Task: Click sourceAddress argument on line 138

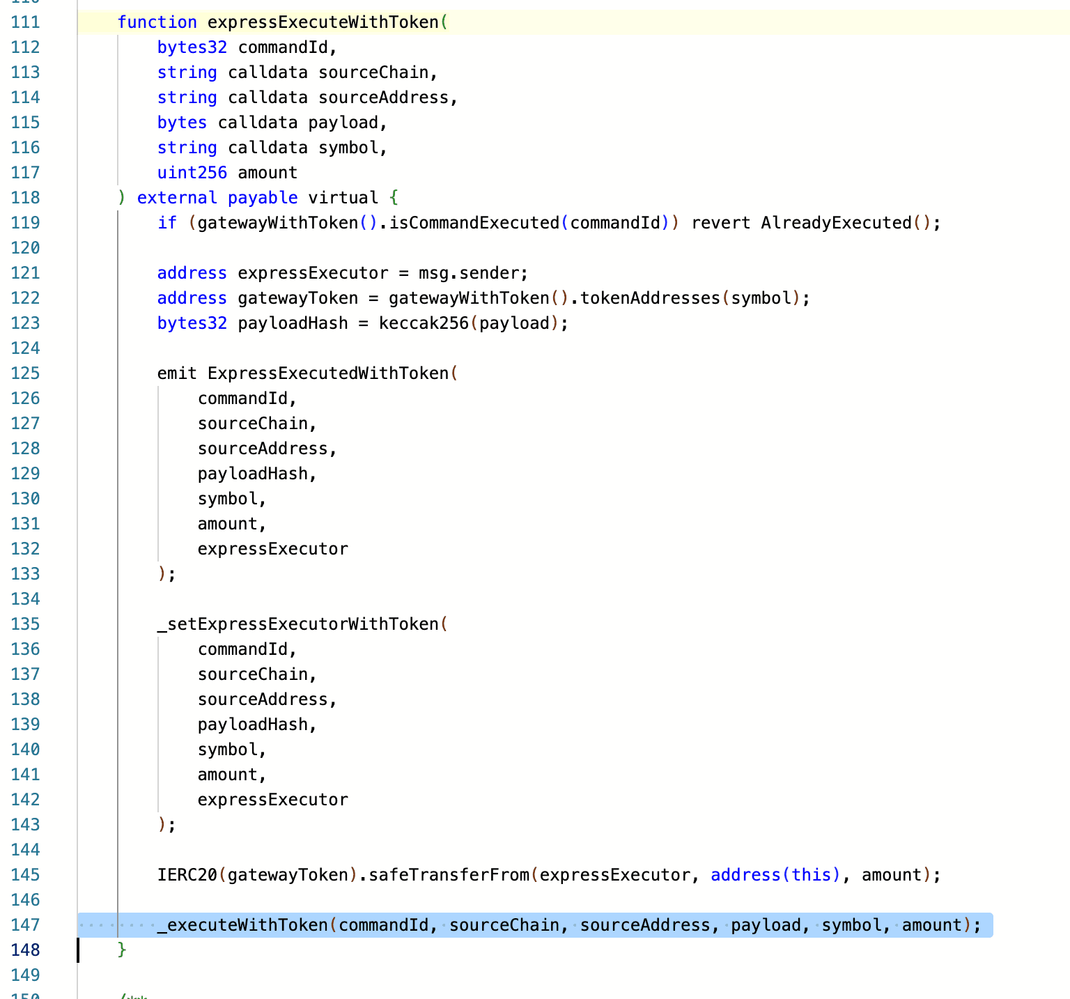Action: [x=263, y=699]
